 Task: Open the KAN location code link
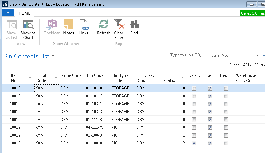point(39,88)
